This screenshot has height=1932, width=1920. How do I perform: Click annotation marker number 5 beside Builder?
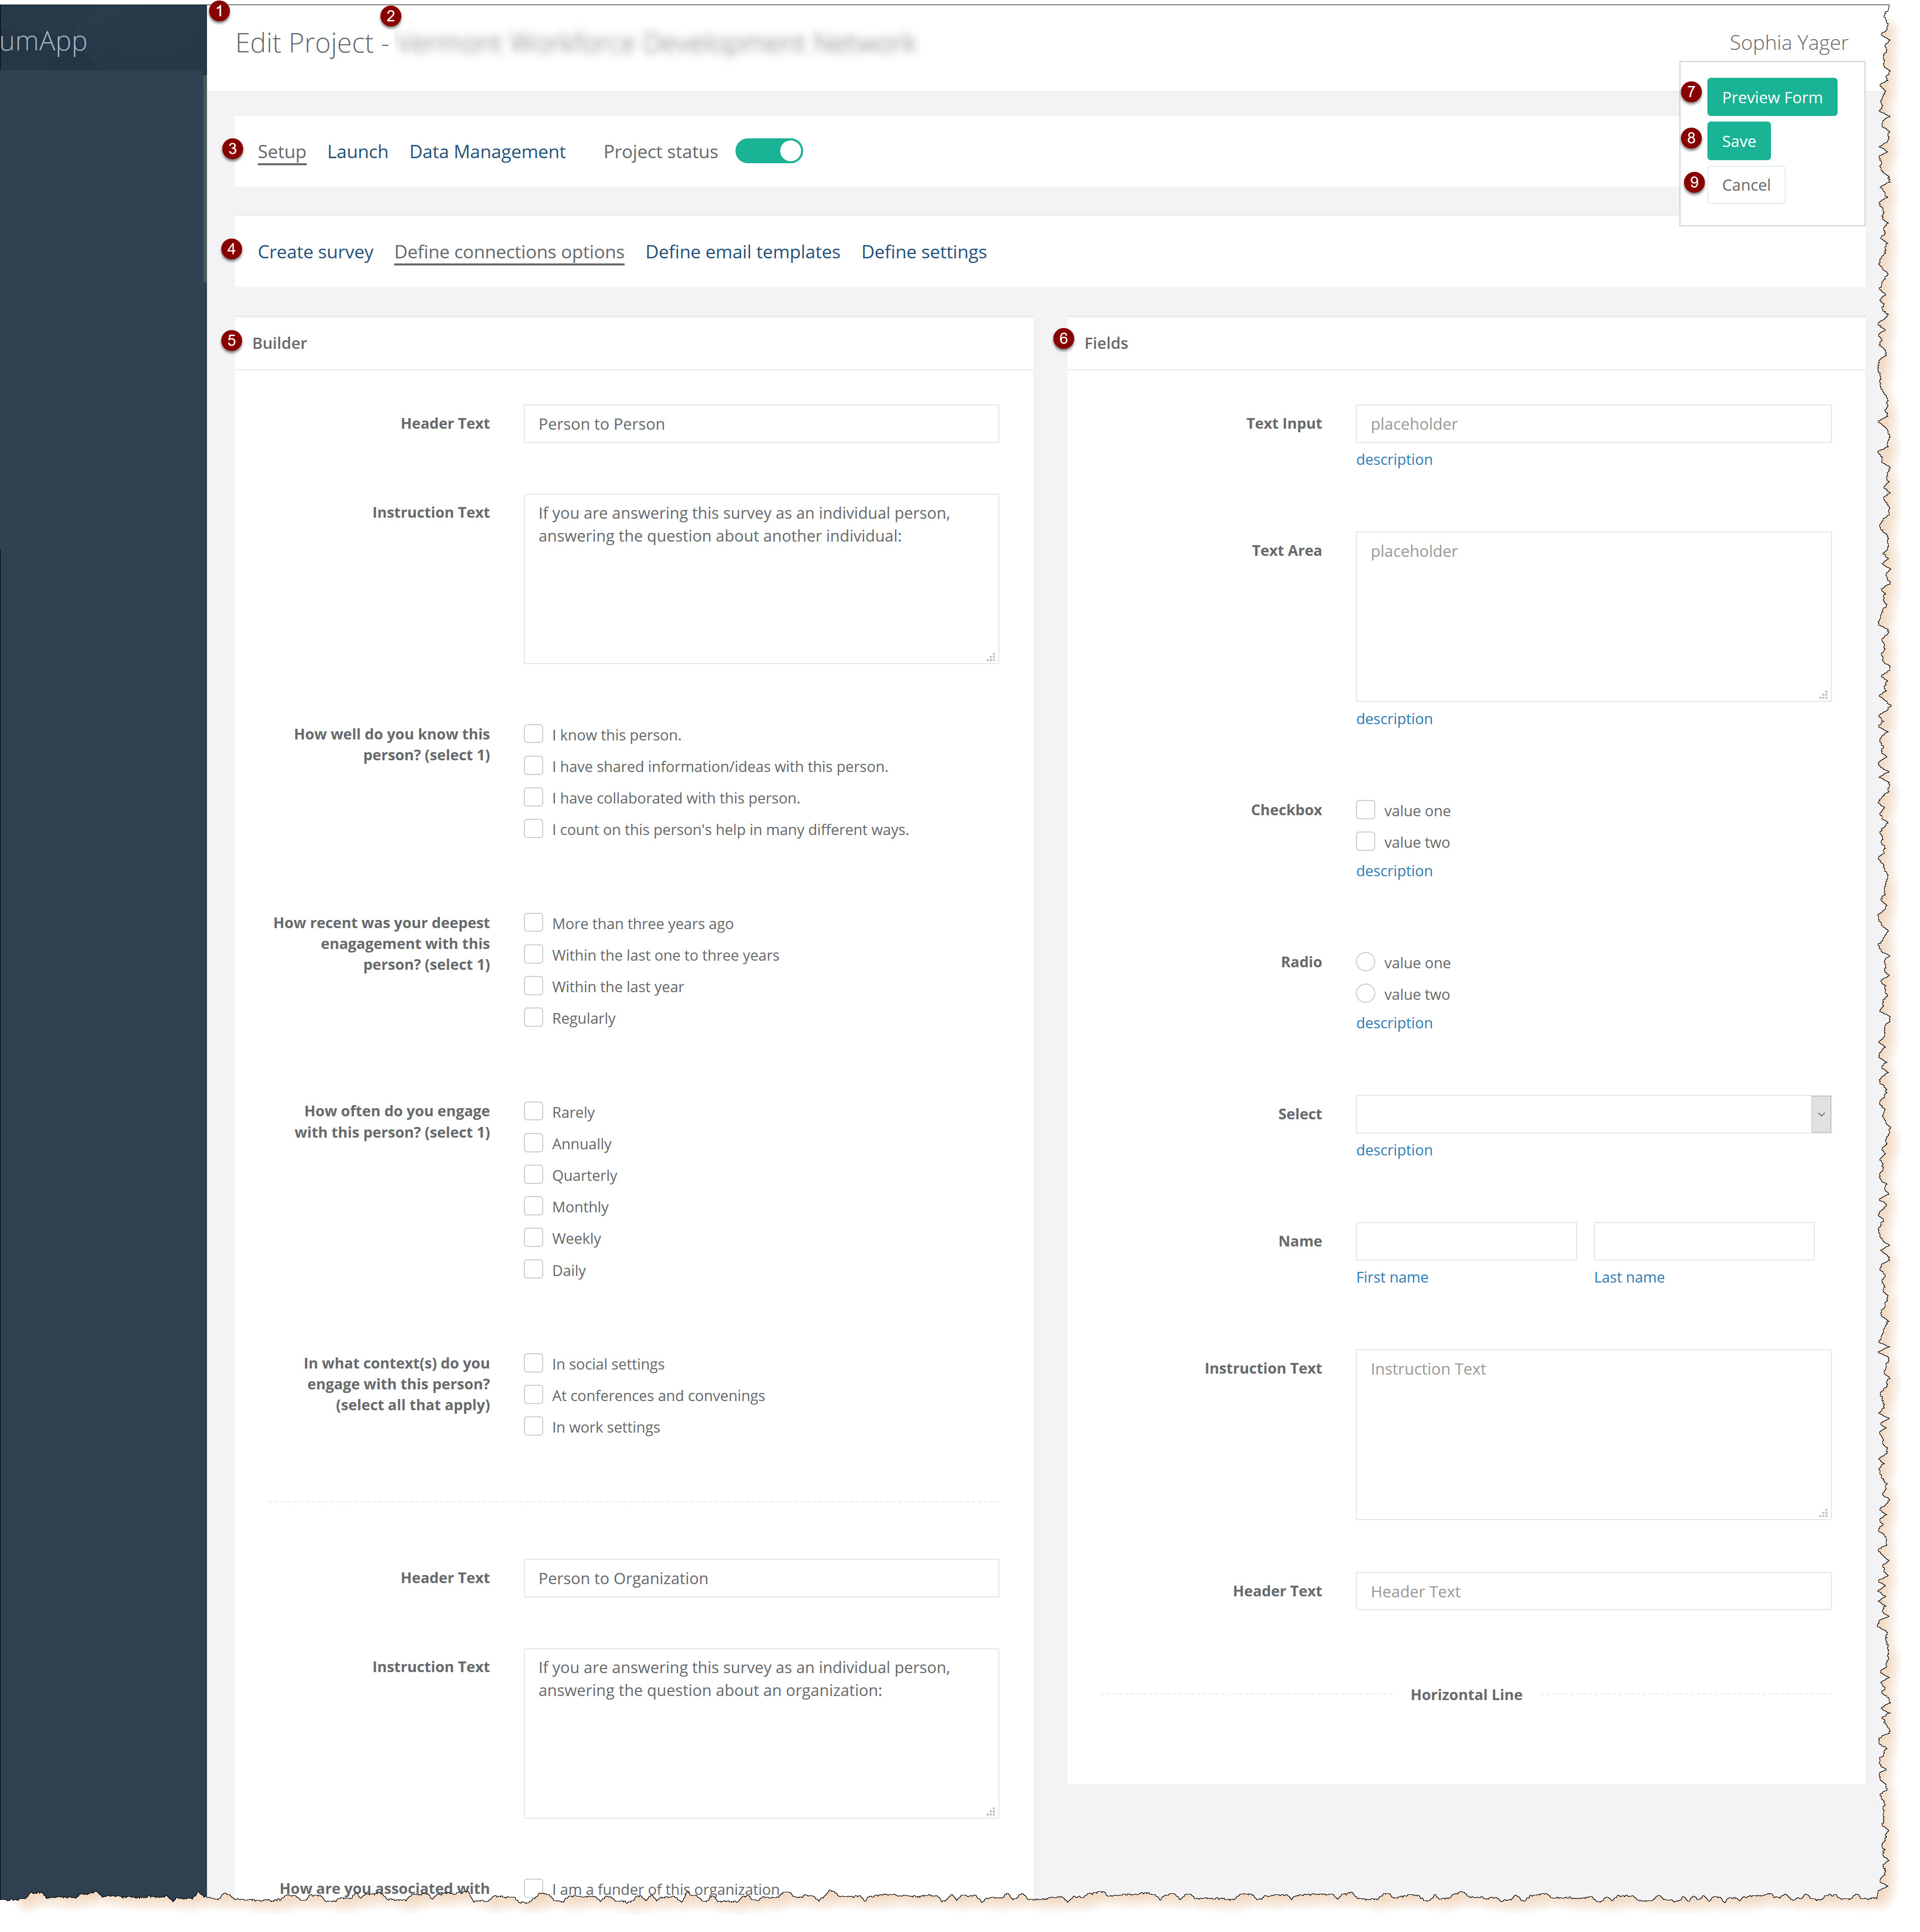point(231,341)
